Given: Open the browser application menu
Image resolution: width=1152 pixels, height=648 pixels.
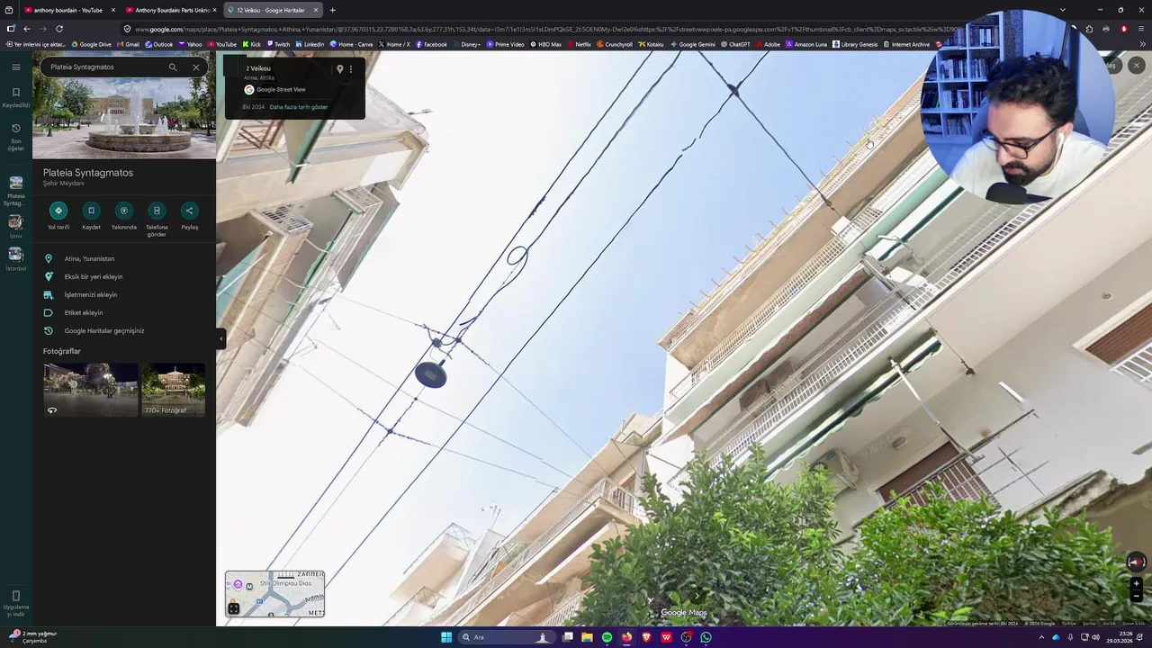Looking at the screenshot, I should (1142, 29).
